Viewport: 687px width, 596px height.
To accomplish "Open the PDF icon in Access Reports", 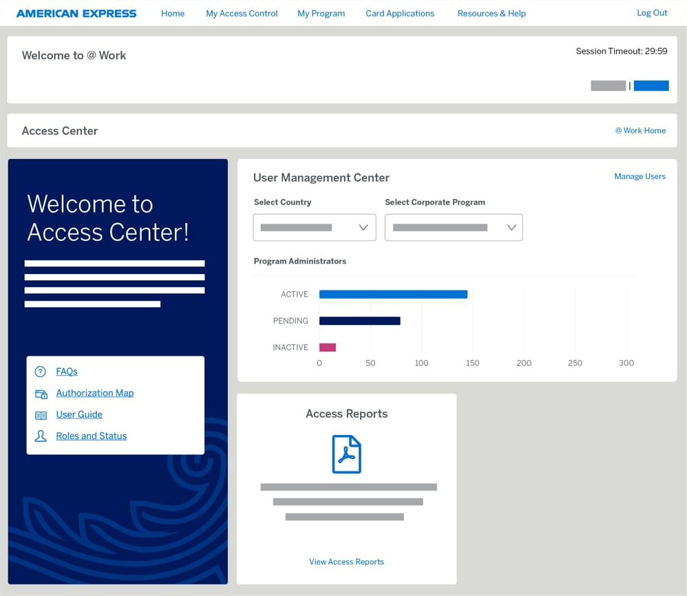I will pyautogui.click(x=346, y=454).
